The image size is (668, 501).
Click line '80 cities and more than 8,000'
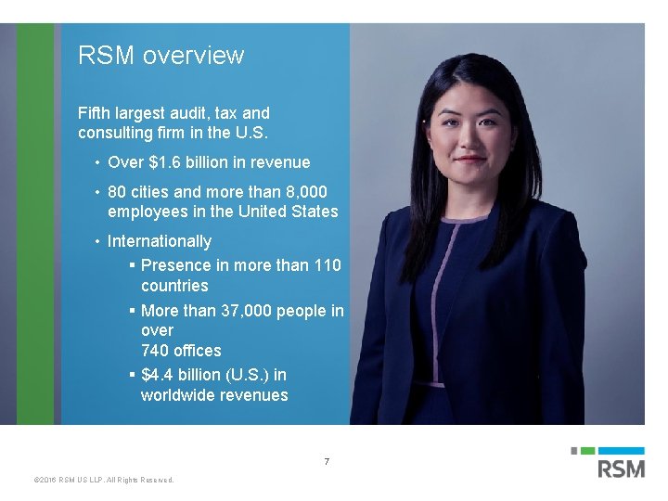pyautogui.click(x=217, y=192)
